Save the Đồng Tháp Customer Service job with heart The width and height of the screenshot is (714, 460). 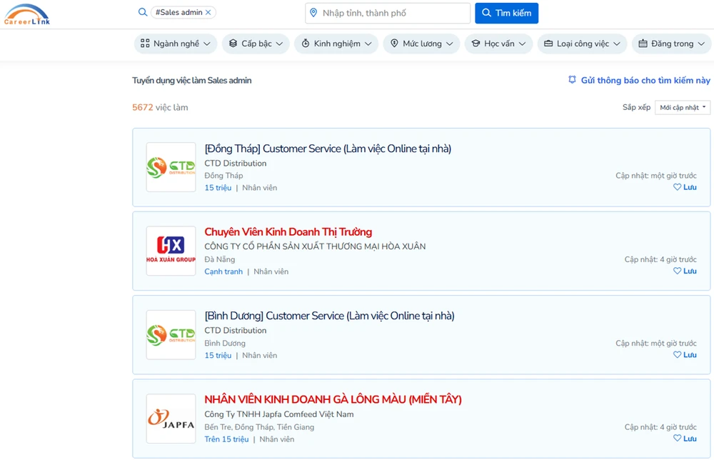(676, 186)
